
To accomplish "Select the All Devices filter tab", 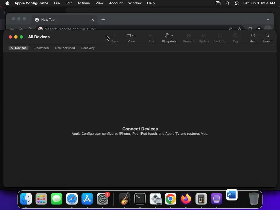I will click(18, 48).
